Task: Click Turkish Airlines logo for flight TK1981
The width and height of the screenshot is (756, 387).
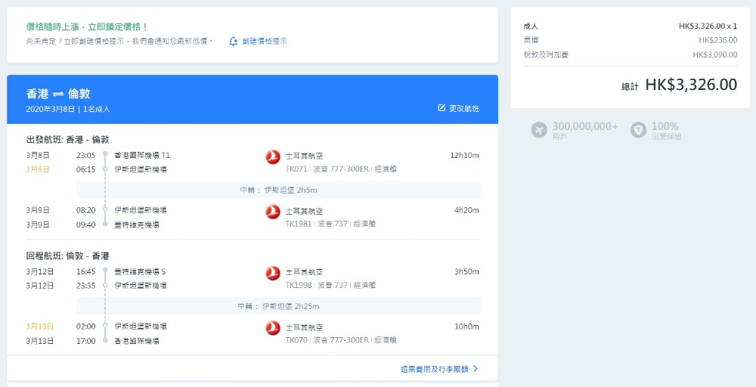Action: click(x=273, y=212)
